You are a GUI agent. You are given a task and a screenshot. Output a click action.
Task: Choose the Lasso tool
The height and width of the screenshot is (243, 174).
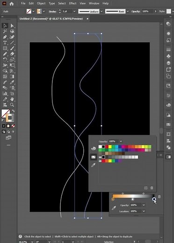coord(12,31)
